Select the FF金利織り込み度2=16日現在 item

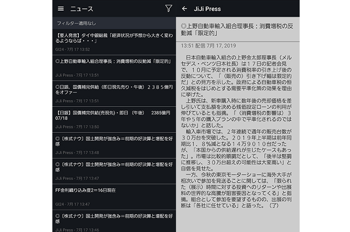click(x=114, y=190)
